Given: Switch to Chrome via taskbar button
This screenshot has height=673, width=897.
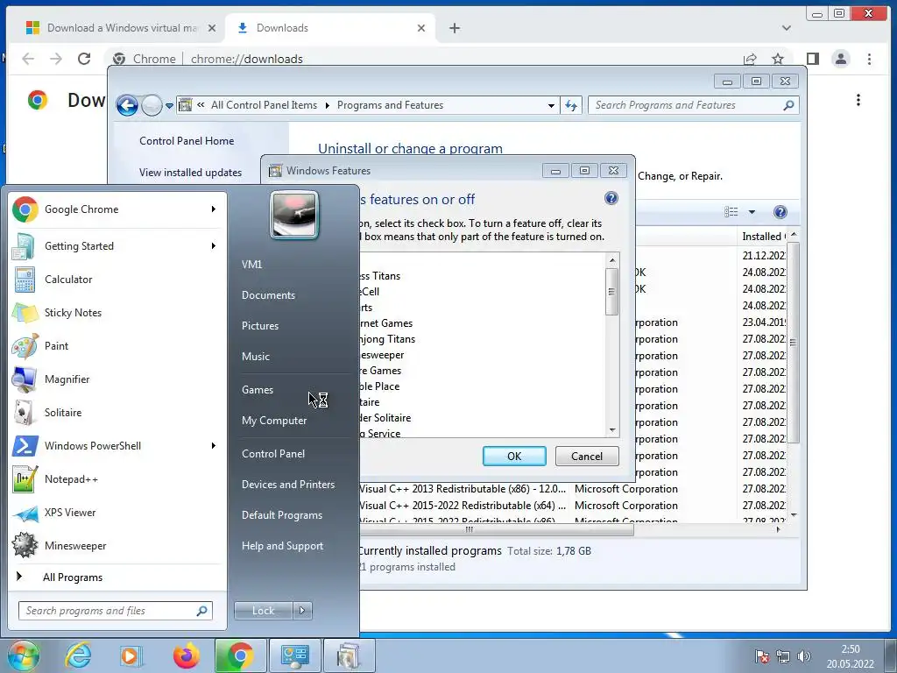Looking at the screenshot, I should 240,655.
